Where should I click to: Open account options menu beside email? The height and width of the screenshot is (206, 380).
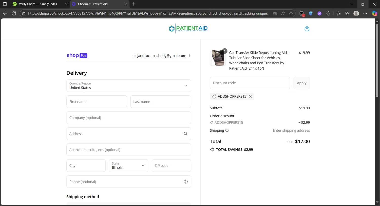coord(189,55)
